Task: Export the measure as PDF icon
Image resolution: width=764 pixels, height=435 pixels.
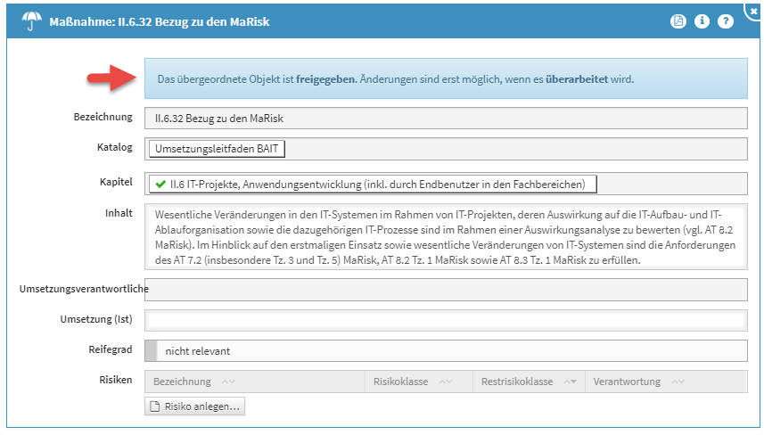Action: pos(678,21)
